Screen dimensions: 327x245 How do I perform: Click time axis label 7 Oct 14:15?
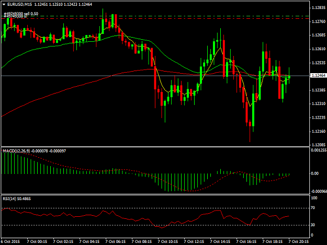pyautogui.click(x=220, y=242)
